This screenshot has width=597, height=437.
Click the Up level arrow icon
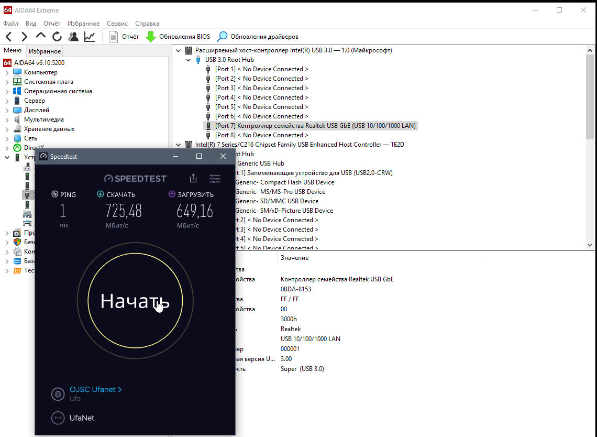40,36
